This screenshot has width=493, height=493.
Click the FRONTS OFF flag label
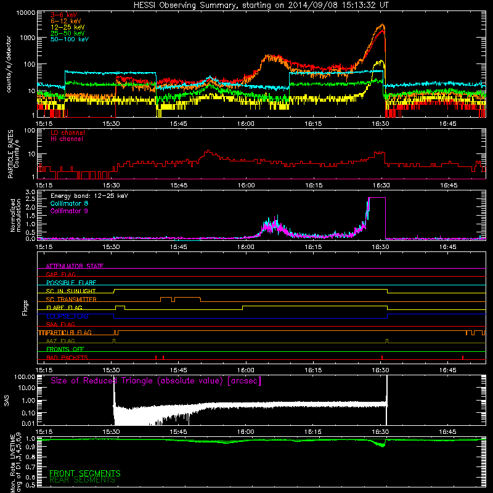tap(65, 349)
